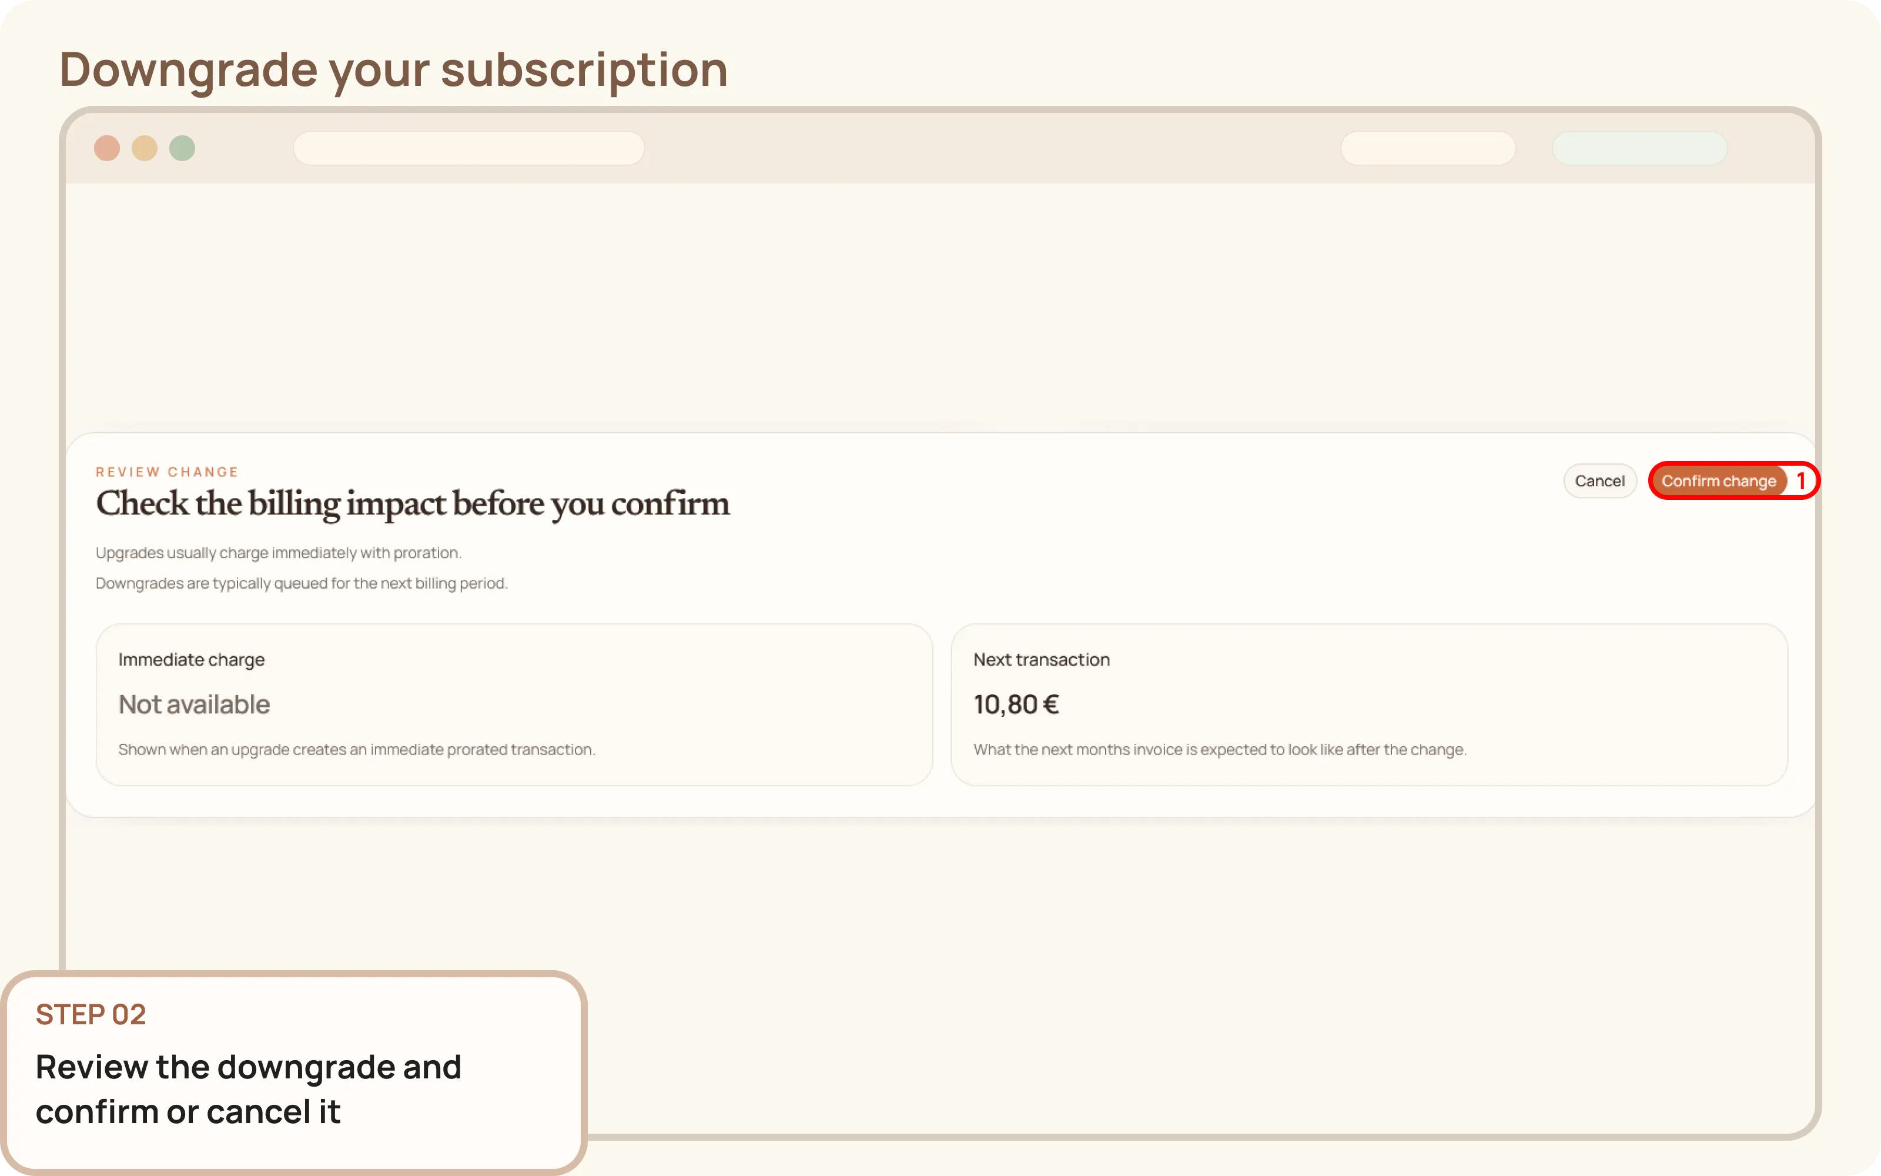Image resolution: width=1881 pixels, height=1176 pixels.
Task: Click the red traffic light dot
Action: click(x=107, y=148)
